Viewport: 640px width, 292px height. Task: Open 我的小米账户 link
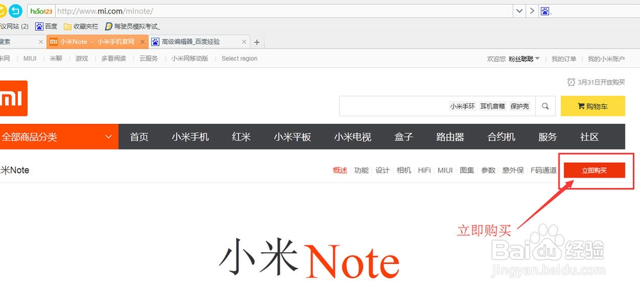(606, 59)
